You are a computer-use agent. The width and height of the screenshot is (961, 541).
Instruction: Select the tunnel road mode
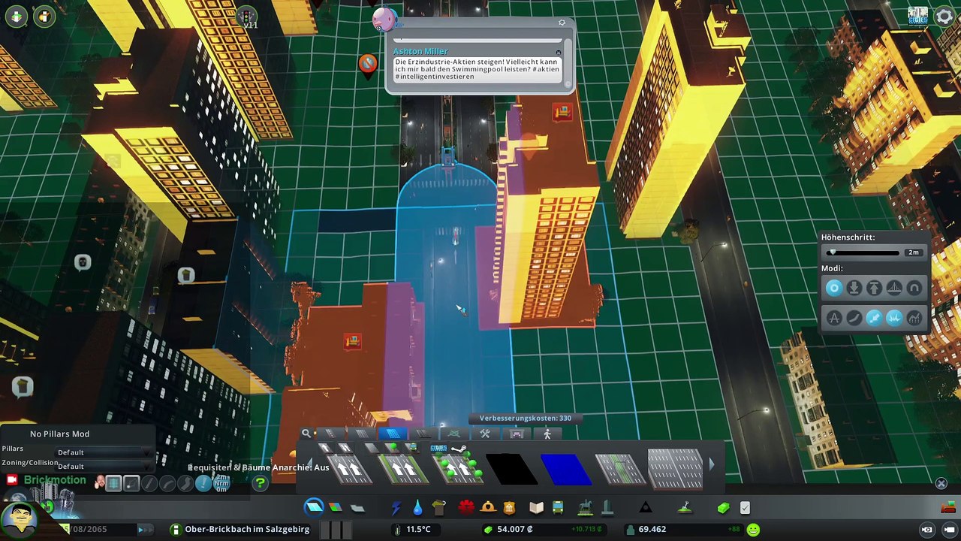tap(914, 288)
